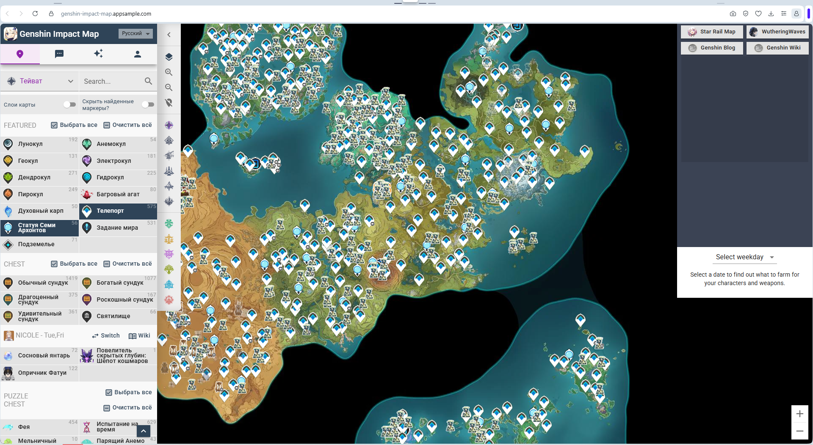Toggle the Скрыть найденные маркеры switch

tap(148, 104)
